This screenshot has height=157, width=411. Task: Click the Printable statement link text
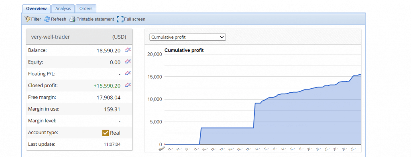tap(95, 19)
